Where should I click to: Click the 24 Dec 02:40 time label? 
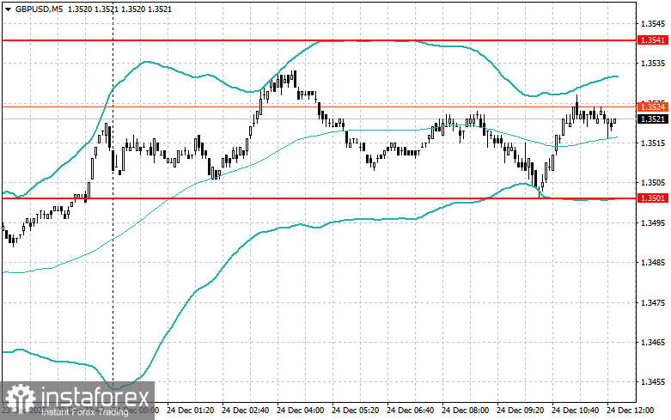coord(245,411)
